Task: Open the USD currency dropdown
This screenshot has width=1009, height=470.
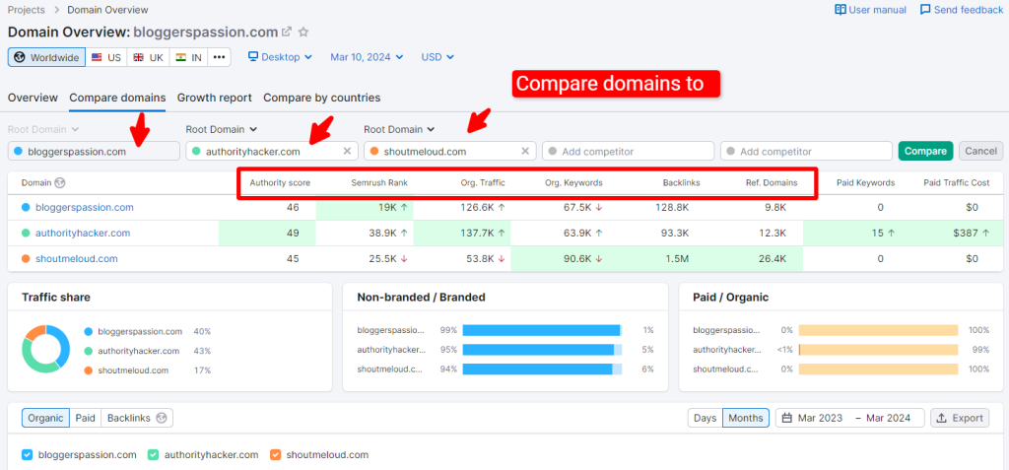Action: 437,57
